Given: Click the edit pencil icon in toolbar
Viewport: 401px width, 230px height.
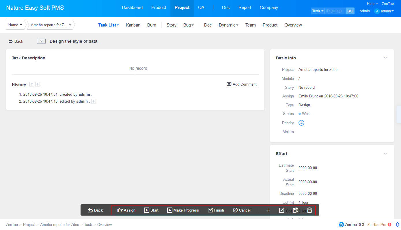Looking at the screenshot, I should point(282,210).
